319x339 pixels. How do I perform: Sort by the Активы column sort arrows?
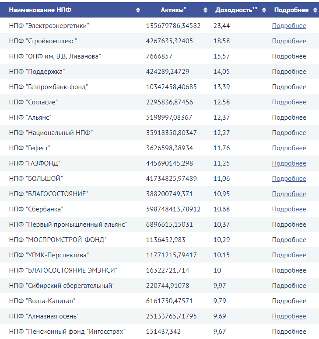click(x=205, y=10)
